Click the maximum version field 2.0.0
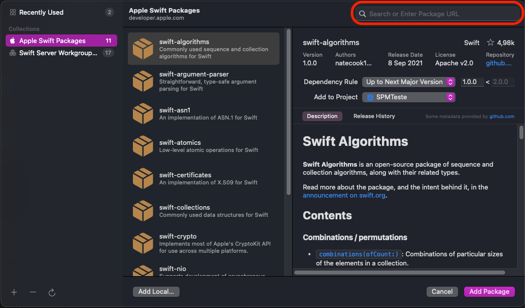 click(x=503, y=82)
